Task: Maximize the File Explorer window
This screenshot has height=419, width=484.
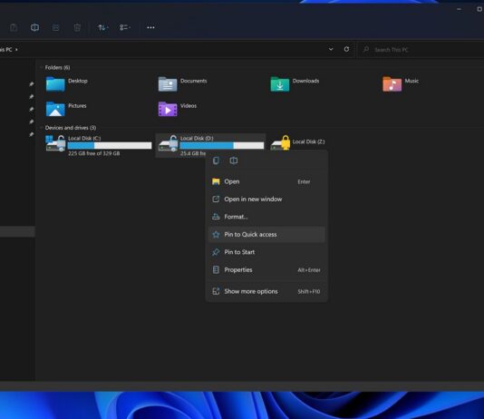Action: (x=479, y=9)
